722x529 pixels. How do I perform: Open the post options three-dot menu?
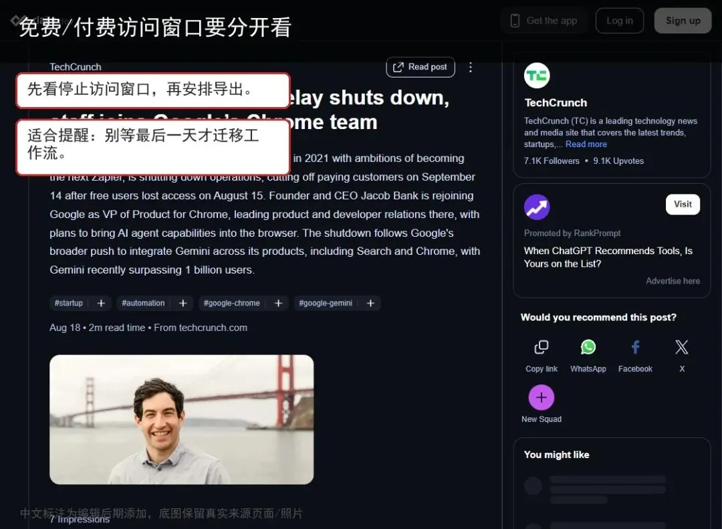point(470,68)
